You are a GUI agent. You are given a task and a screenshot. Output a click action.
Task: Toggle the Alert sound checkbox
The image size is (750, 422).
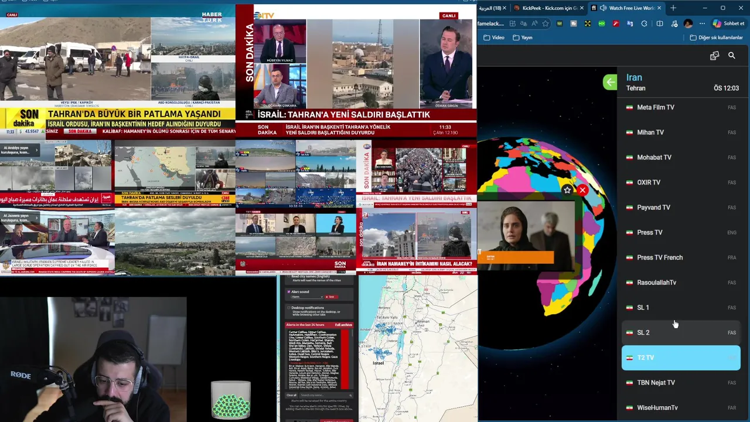coord(289,291)
